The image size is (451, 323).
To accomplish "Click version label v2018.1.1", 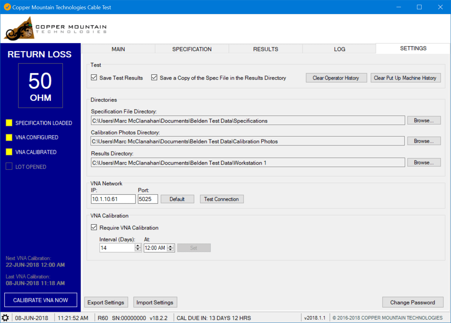I will [x=315, y=318].
